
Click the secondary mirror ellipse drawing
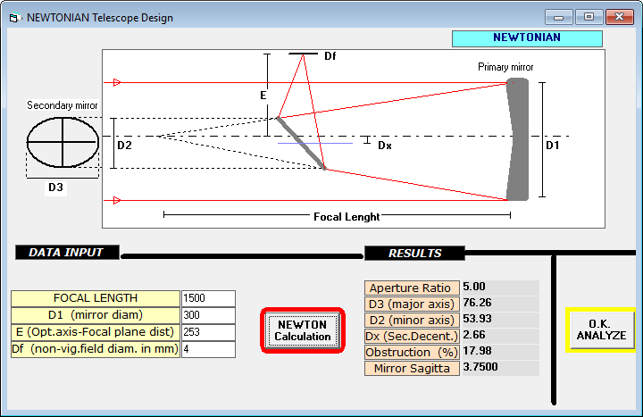[63, 142]
